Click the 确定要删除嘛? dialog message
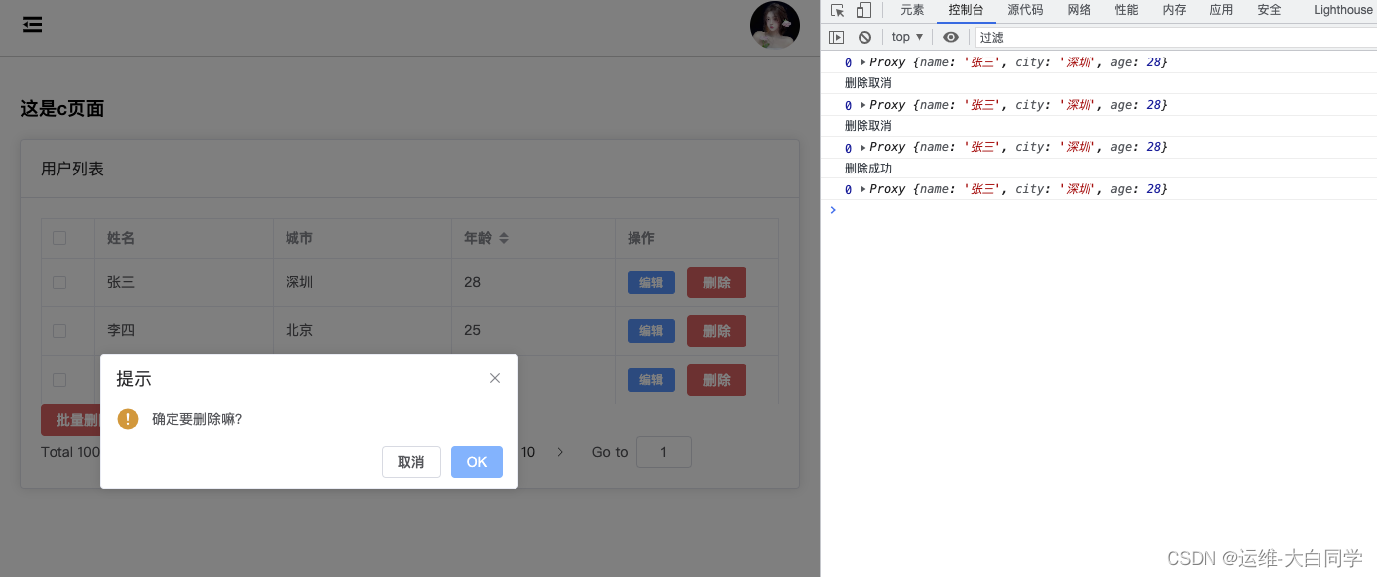Viewport: 1377px width, 577px height. (197, 419)
